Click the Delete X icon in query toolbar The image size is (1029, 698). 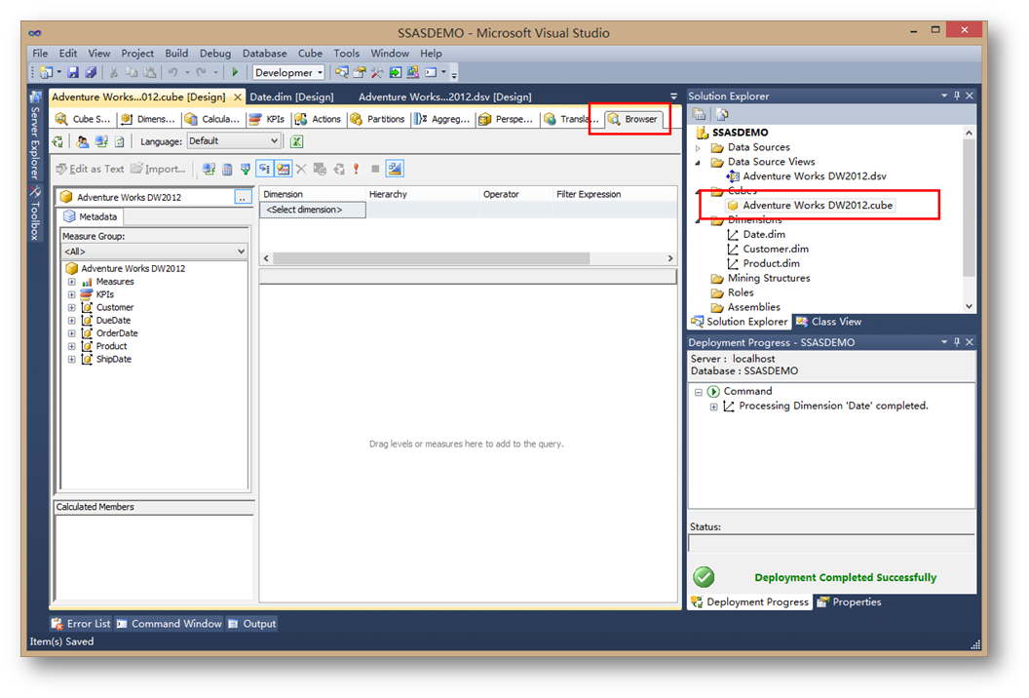[x=301, y=169]
